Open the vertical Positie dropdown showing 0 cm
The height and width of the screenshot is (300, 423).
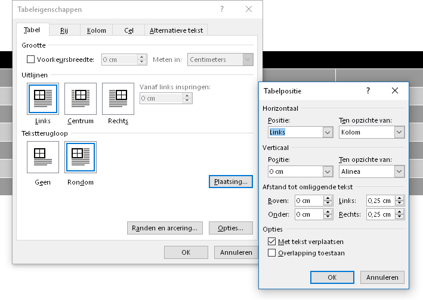pos(328,171)
